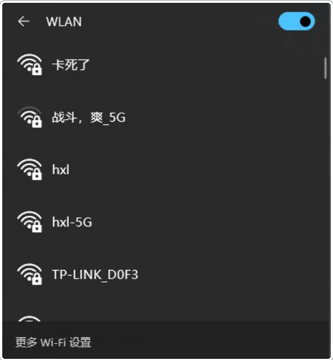Select the 卡死了 network name
Screen dimensions: 333x360
pos(71,65)
